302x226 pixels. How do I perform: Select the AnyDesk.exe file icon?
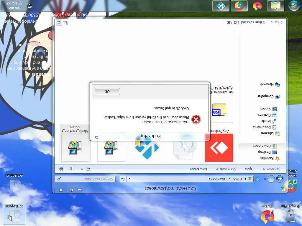point(219,148)
